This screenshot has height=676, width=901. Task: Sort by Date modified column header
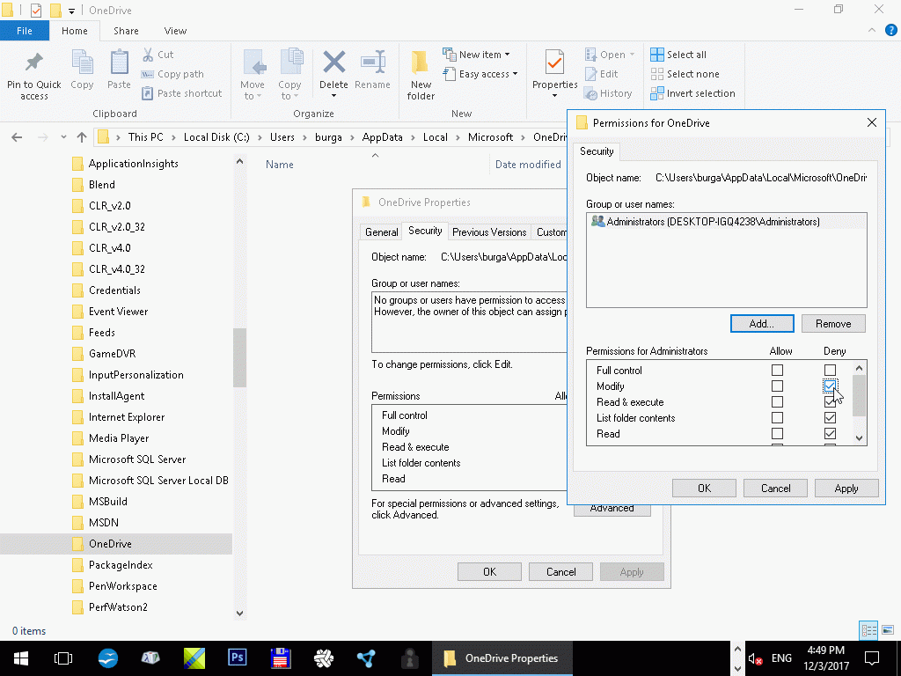[528, 165]
